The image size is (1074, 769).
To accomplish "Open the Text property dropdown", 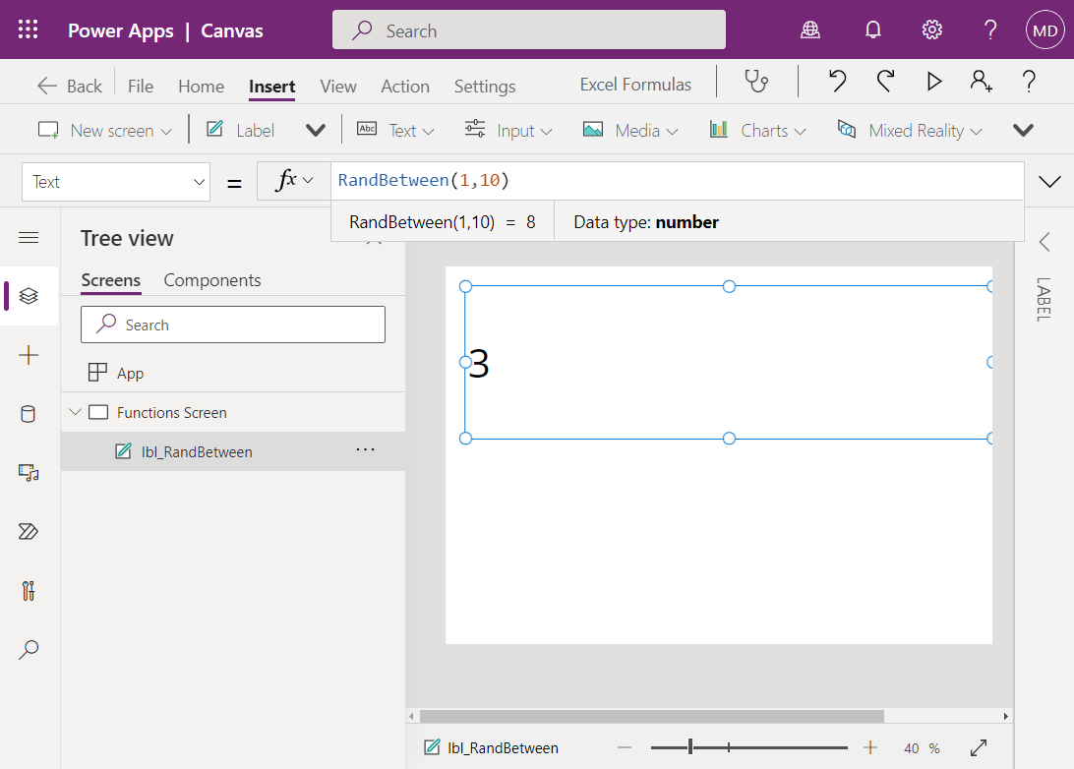I will pyautogui.click(x=116, y=182).
